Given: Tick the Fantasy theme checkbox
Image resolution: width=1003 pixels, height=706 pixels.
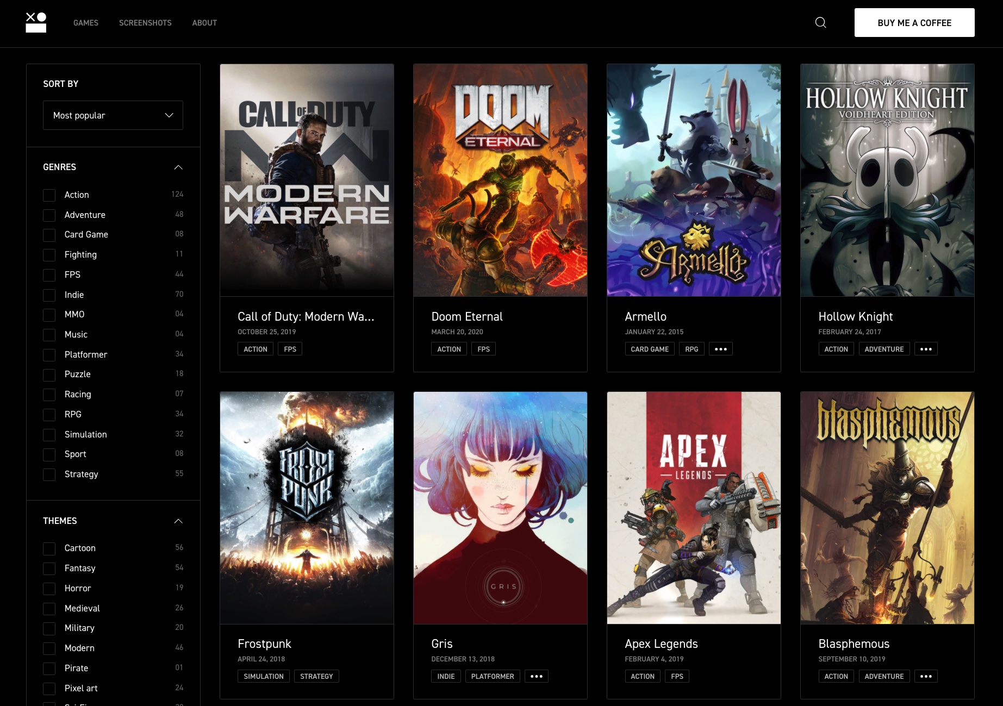Looking at the screenshot, I should pyautogui.click(x=49, y=568).
